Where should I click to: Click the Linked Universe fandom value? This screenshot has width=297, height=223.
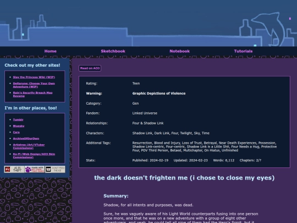(145, 113)
